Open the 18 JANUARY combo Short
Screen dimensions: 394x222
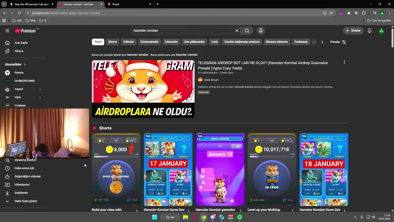(324, 170)
